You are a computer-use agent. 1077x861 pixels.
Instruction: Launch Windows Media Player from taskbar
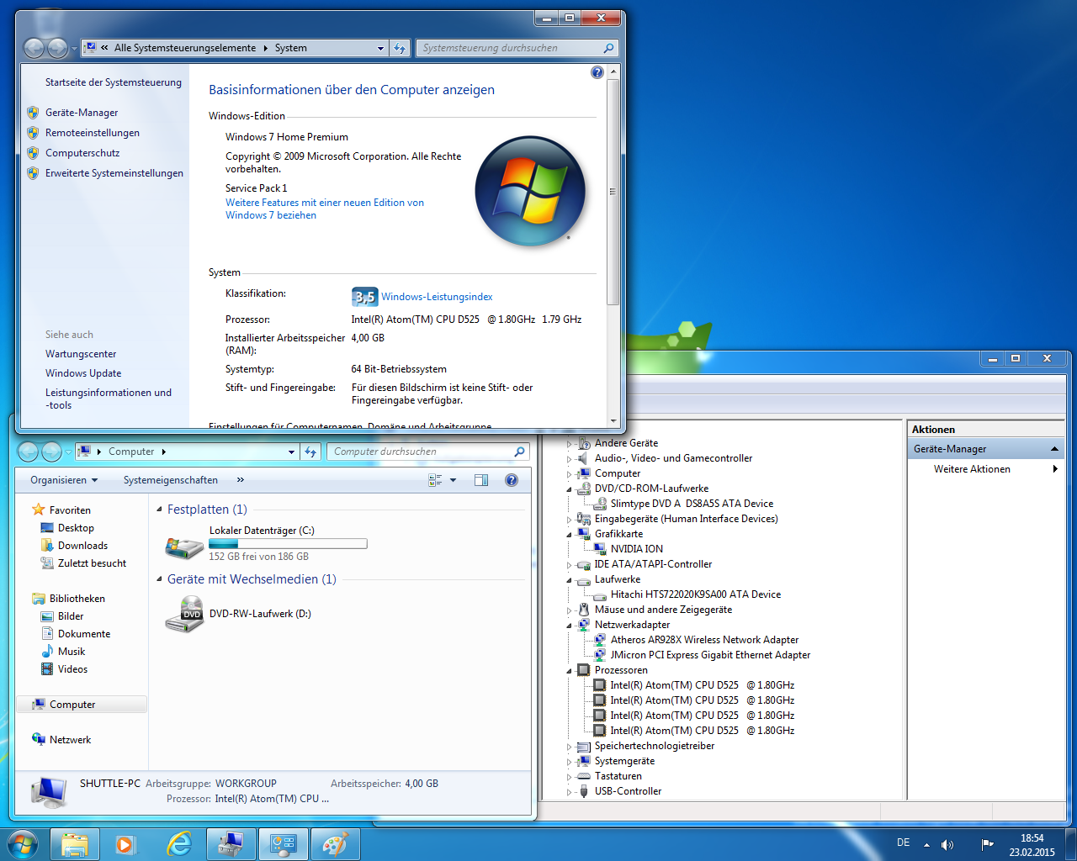click(127, 844)
